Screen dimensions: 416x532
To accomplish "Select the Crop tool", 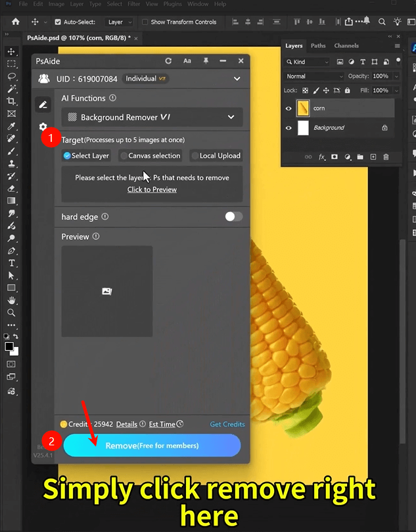I will [x=11, y=101].
